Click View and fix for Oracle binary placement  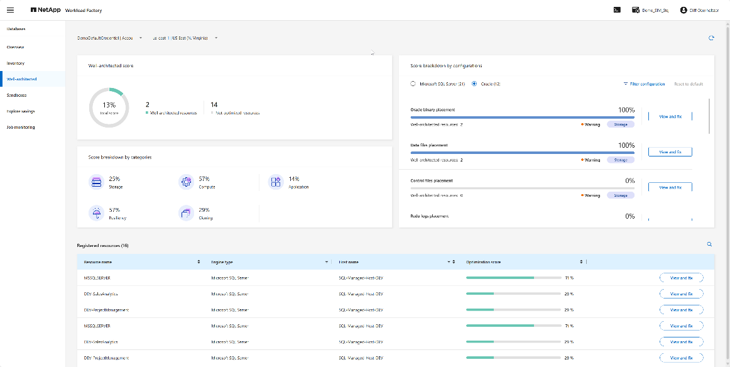click(x=670, y=116)
